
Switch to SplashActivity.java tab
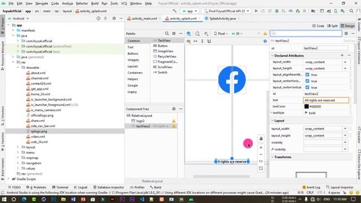[222, 19]
